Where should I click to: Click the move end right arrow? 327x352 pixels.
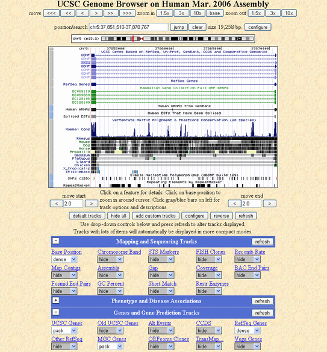pyautogui.click(x=270, y=204)
